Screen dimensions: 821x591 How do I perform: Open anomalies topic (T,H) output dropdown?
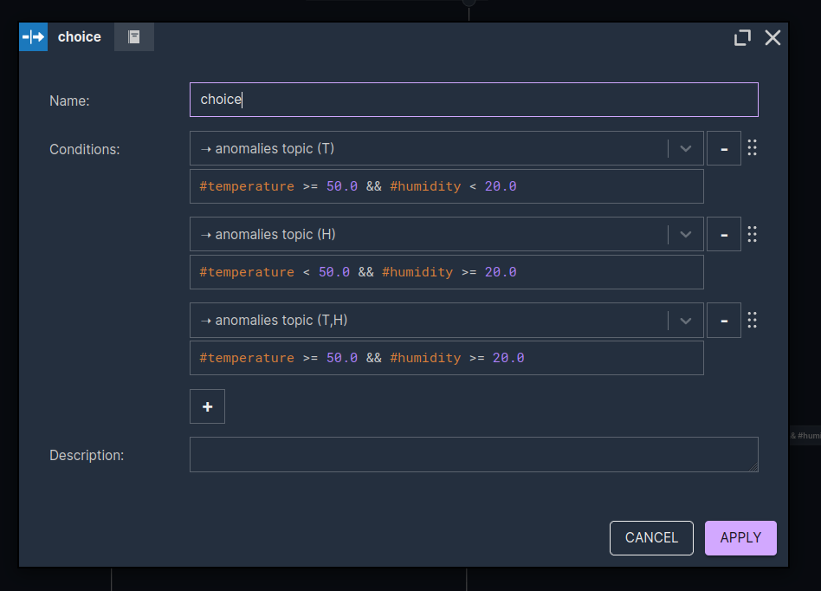pos(446,320)
